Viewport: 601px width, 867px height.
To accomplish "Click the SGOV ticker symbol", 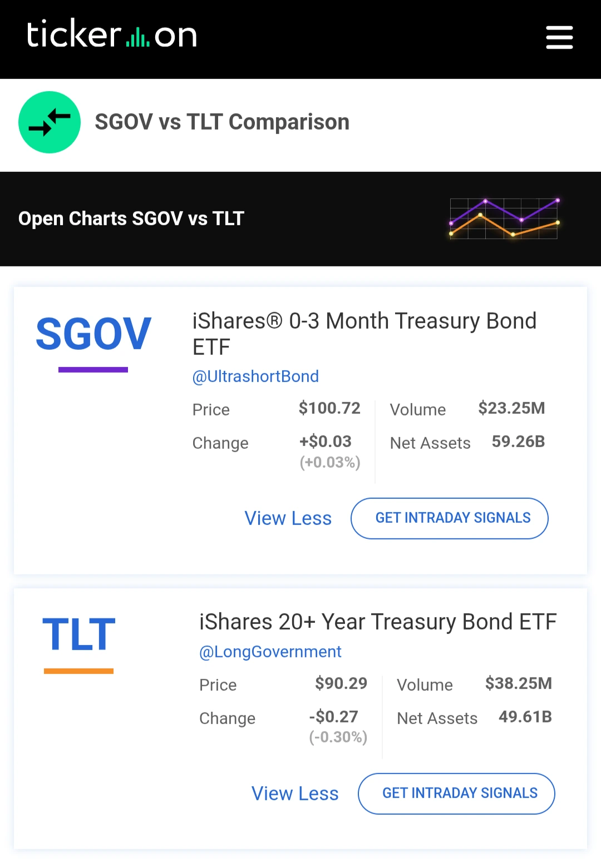I will pos(93,334).
